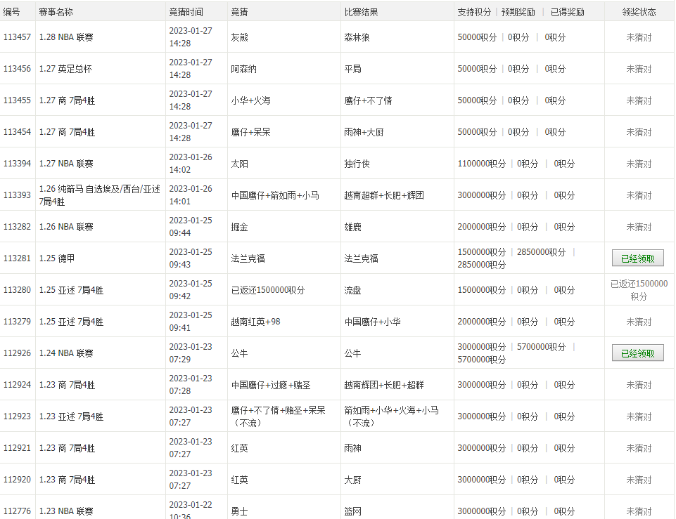Click the 灰熊 prediction entry
Viewport: 676px width, 519px height.
coord(239,37)
